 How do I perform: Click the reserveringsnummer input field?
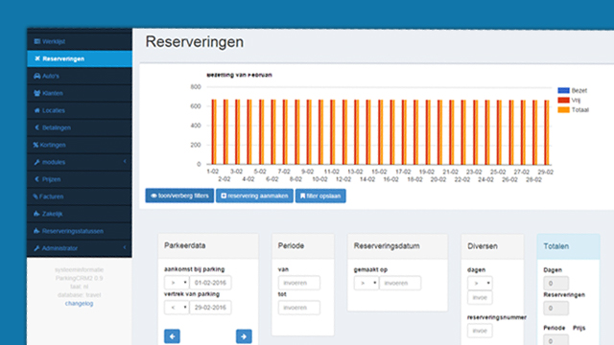point(480,331)
